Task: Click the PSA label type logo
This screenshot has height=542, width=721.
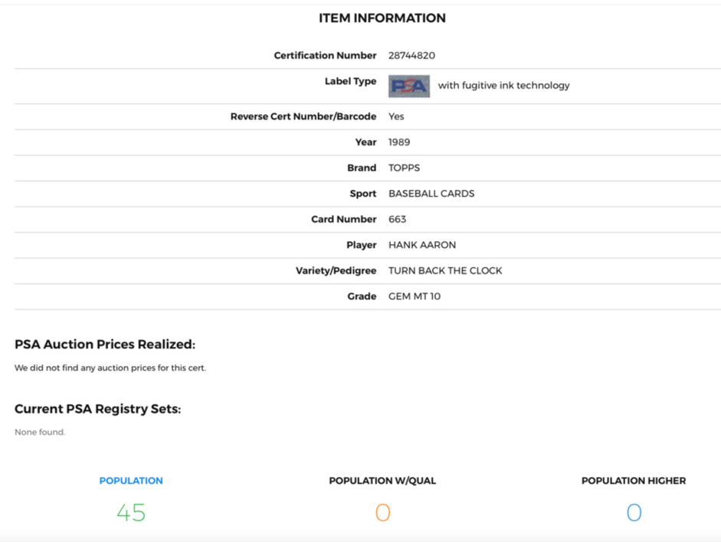Action: coord(409,86)
